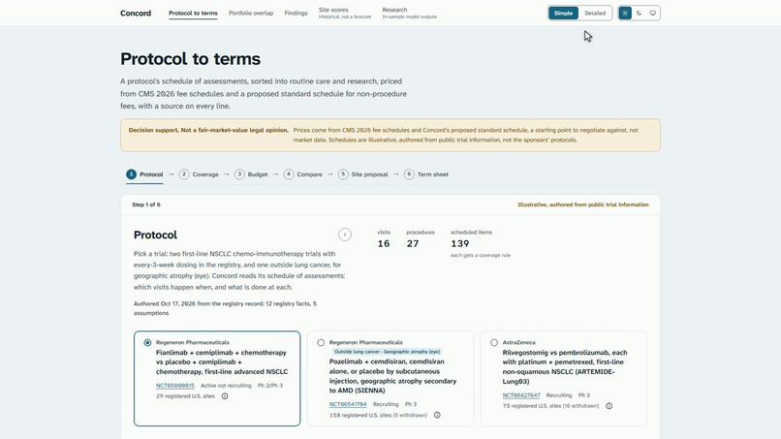Open info icon next to 29 registered U.S. sites

pyautogui.click(x=225, y=396)
